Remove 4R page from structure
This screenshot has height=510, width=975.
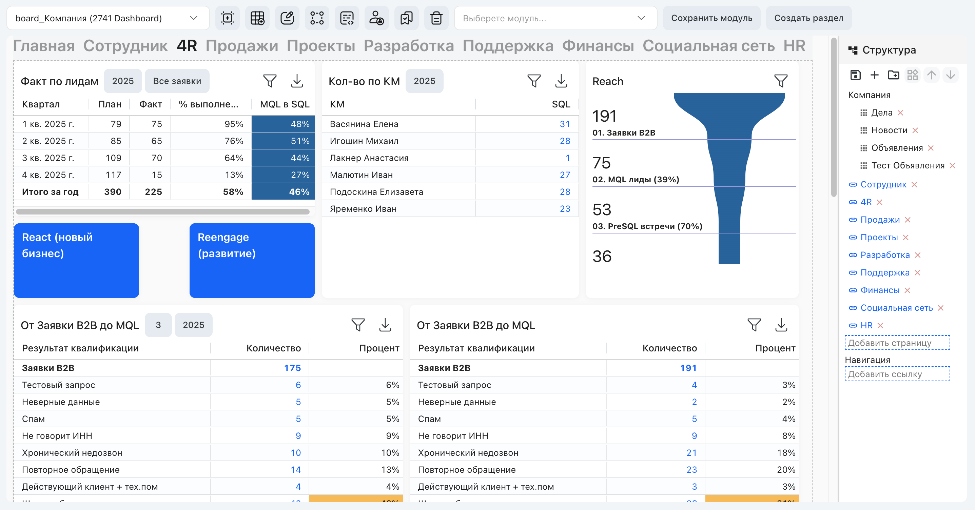tap(879, 202)
